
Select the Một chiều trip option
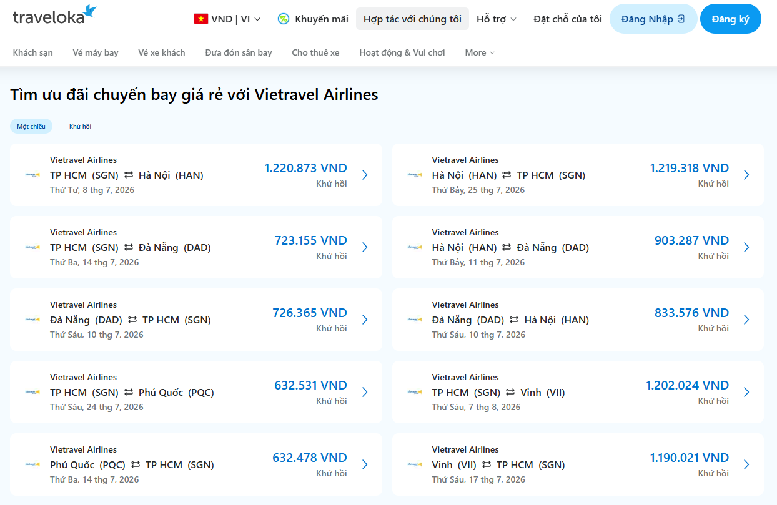point(31,126)
